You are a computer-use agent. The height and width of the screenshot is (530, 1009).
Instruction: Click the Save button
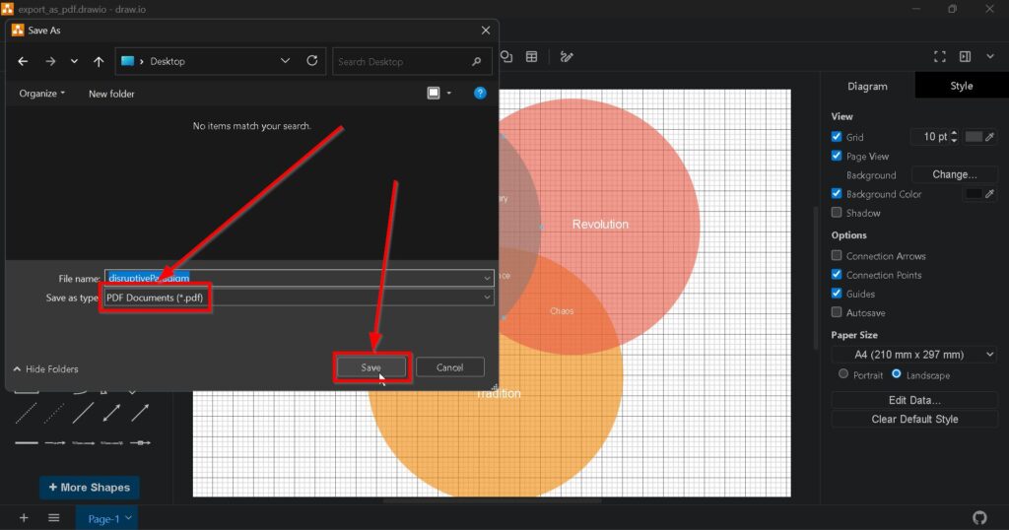370,367
